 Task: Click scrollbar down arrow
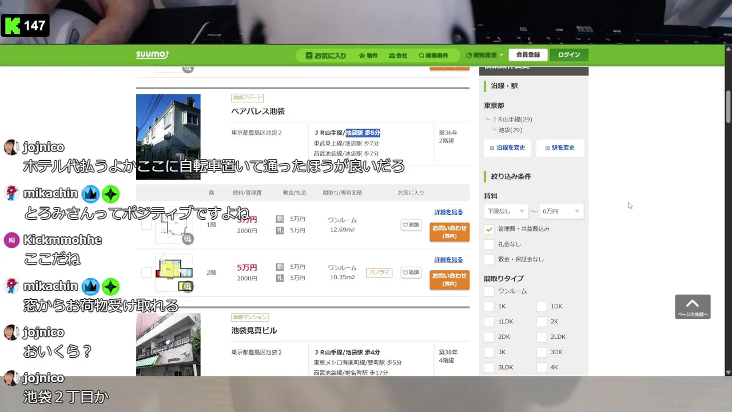pyautogui.click(x=728, y=372)
